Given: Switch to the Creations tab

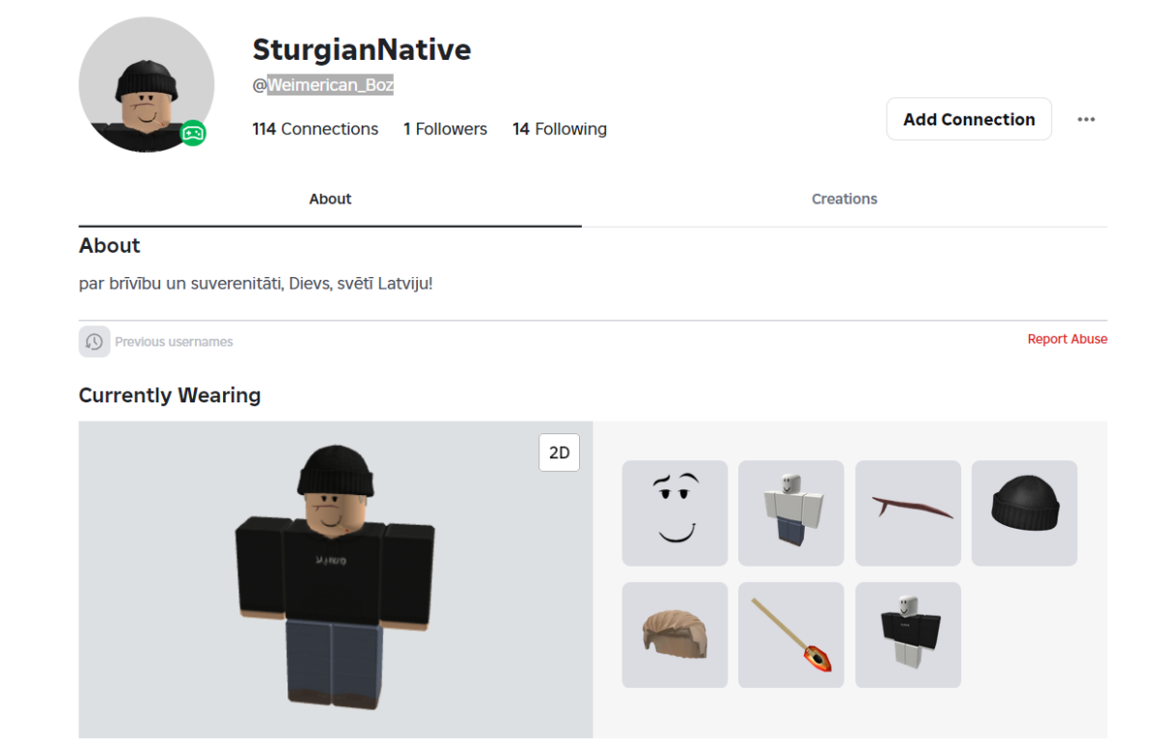Looking at the screenshot, I should coord(844,199).
